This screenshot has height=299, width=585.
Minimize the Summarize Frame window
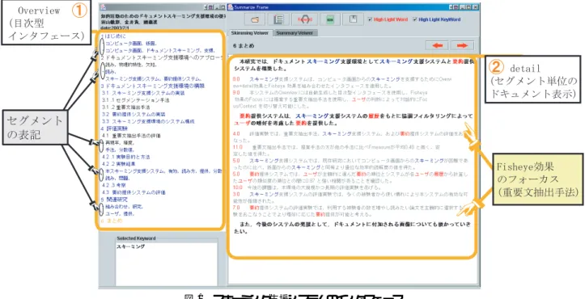coord(462,6)
